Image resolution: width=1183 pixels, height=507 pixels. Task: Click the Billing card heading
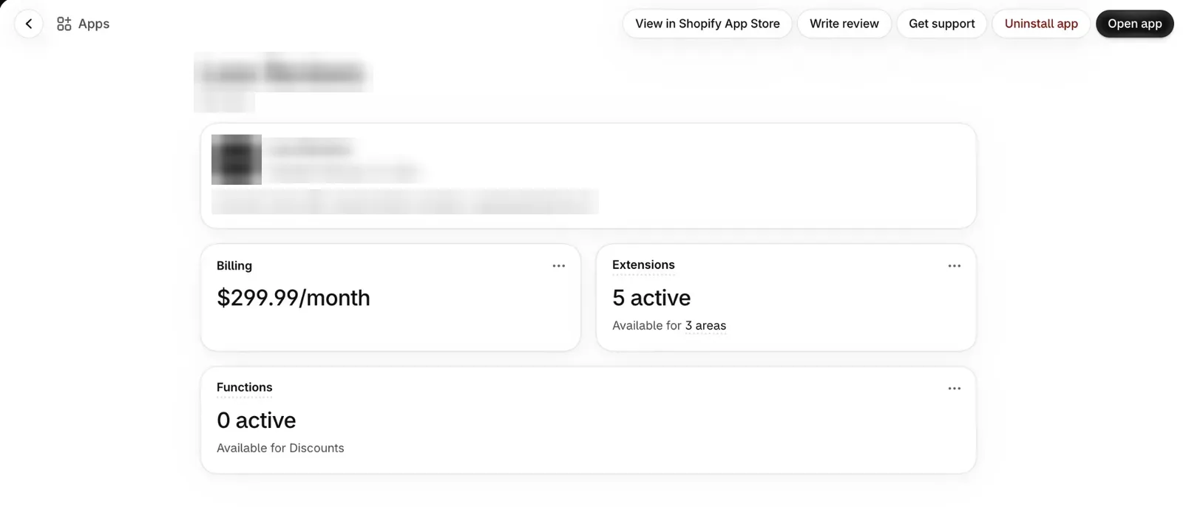(x=234, y=266)
